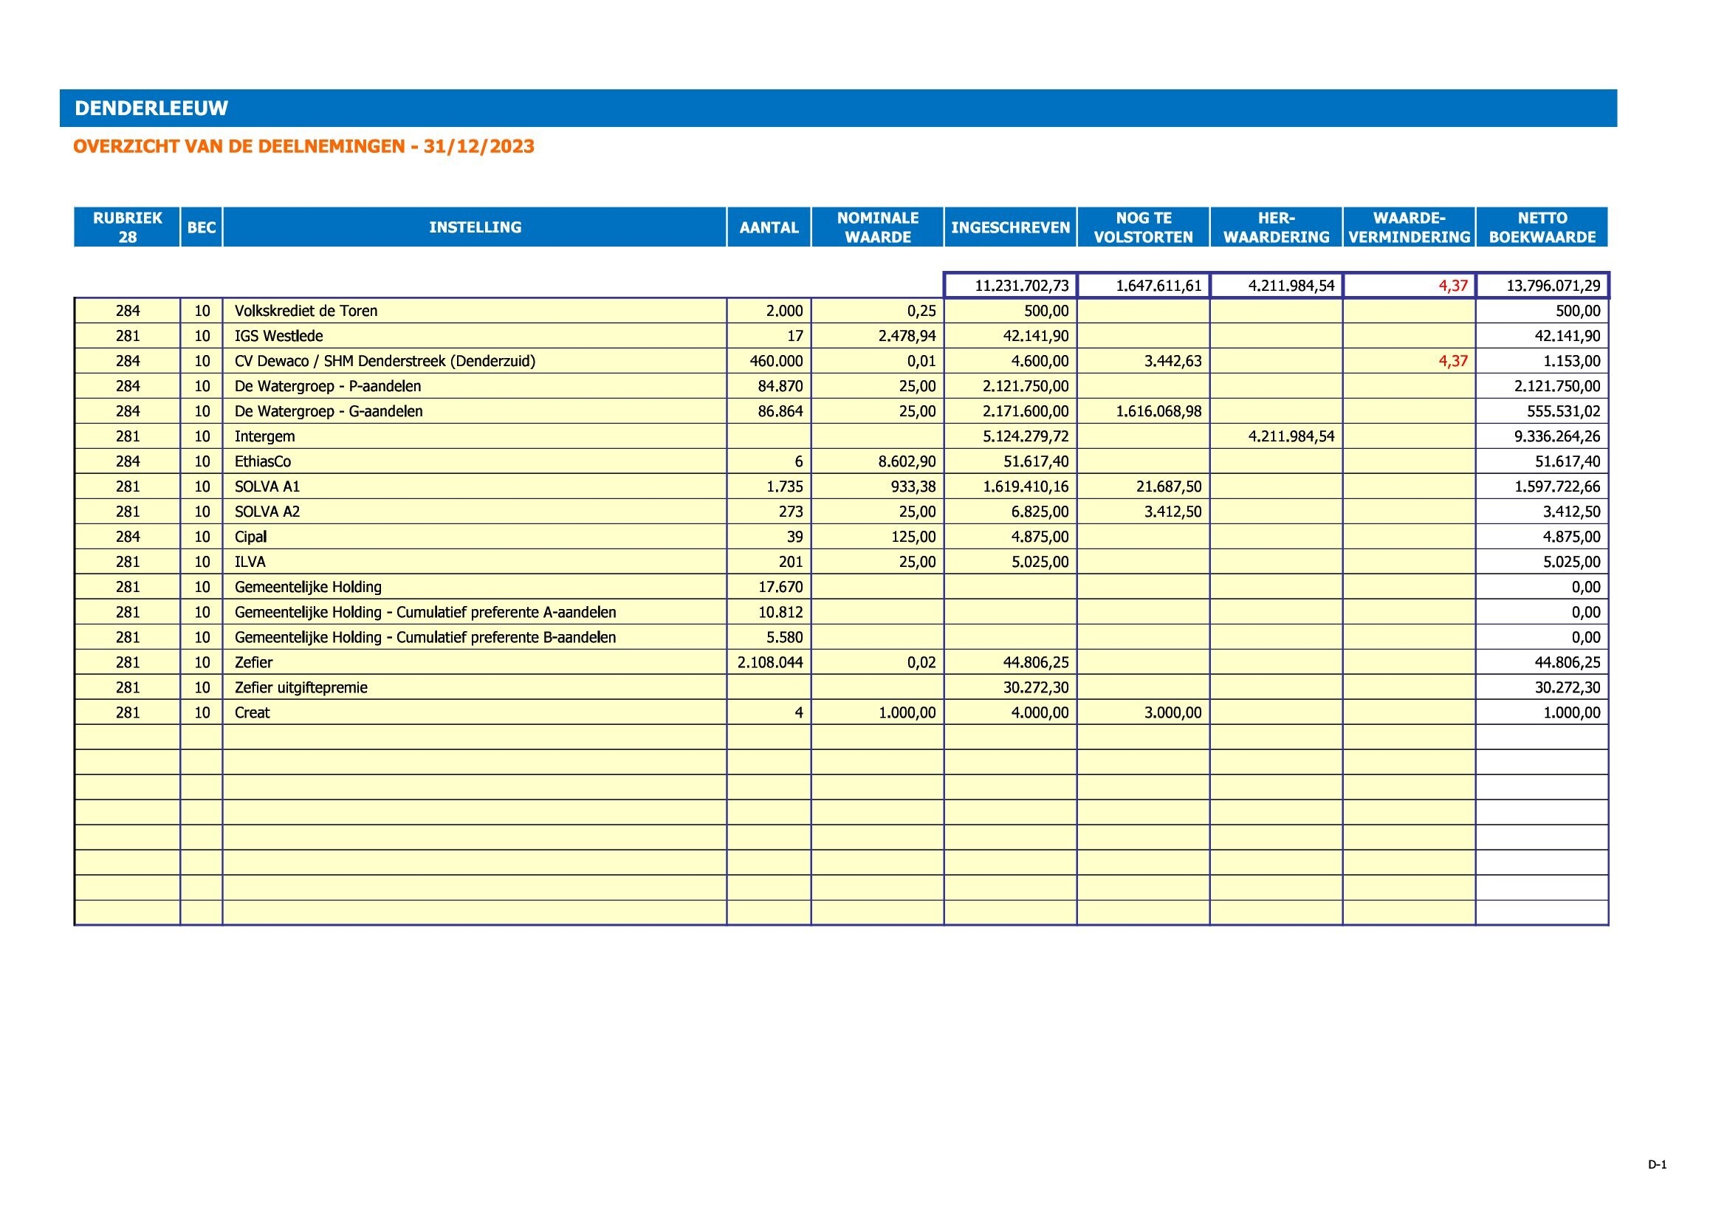Viewport: 1727px width, 1221px height.
Task: Select netto boekwaarde 1.153,00
Action: [x=1542, y=361]
